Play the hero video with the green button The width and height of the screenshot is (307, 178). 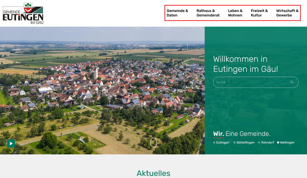tap(11, 143)
